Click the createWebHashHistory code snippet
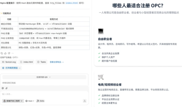Image resolution: width=182 pixels, height=107 pixels. click(32, 29)
